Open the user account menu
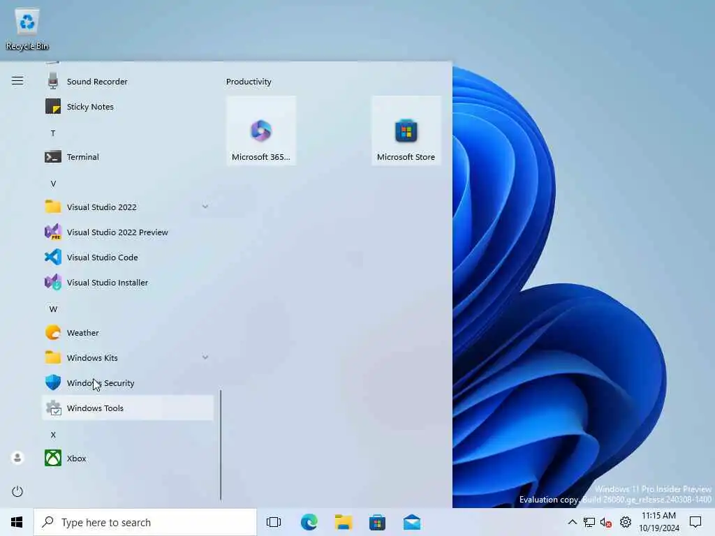Viewport: 715px width, 536px height. 17,457
